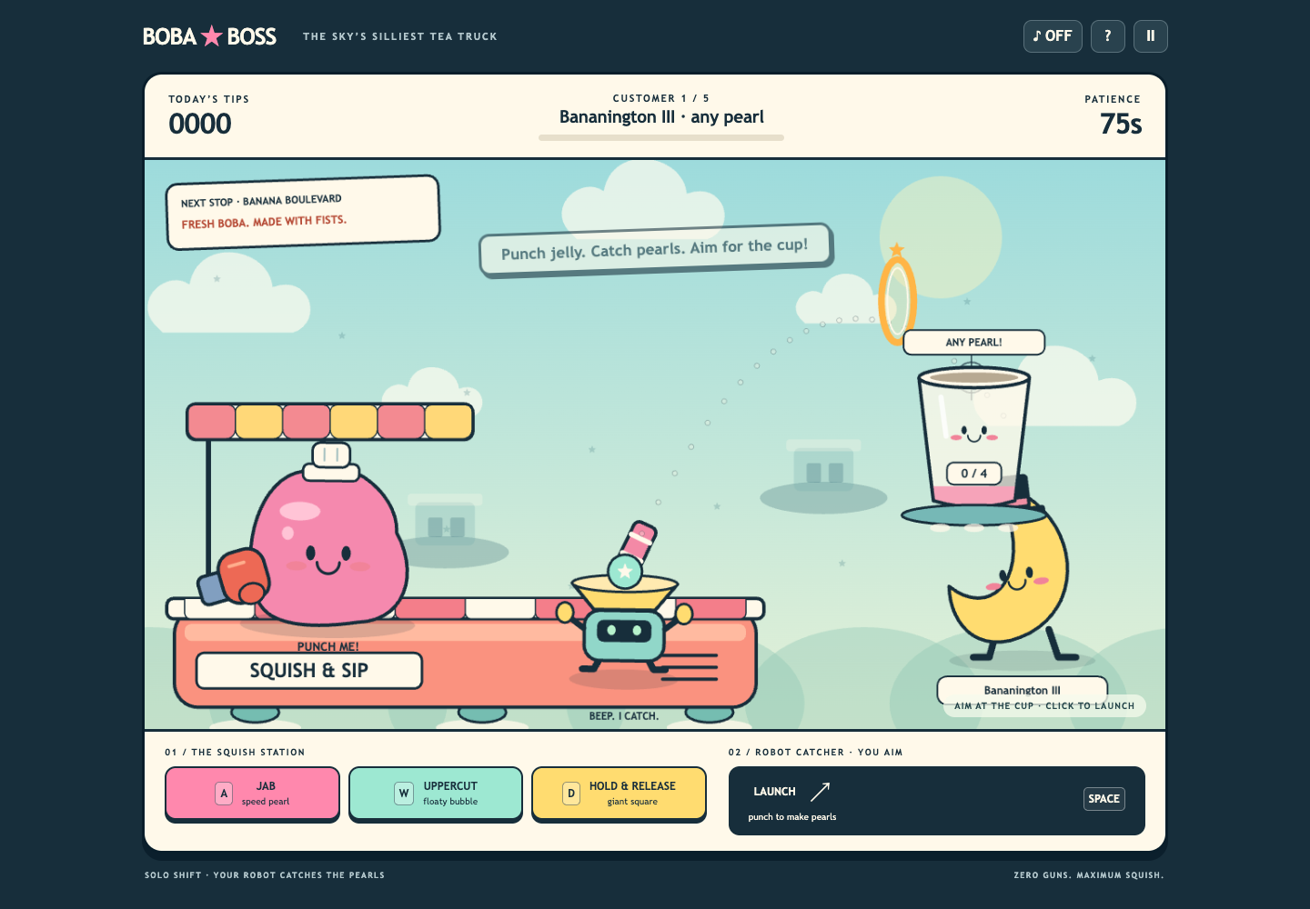Image resolution: width=1310 pixels, height=909 pixels.
Task: Click the SPACE key badge
Action: [1103, 799]
